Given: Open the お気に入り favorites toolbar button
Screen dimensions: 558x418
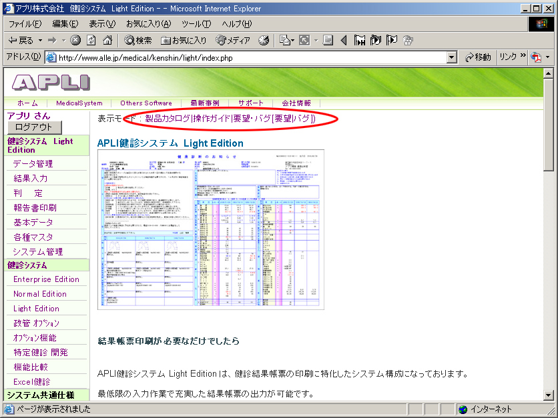Looking at the screenshot, I should point(184,41).
